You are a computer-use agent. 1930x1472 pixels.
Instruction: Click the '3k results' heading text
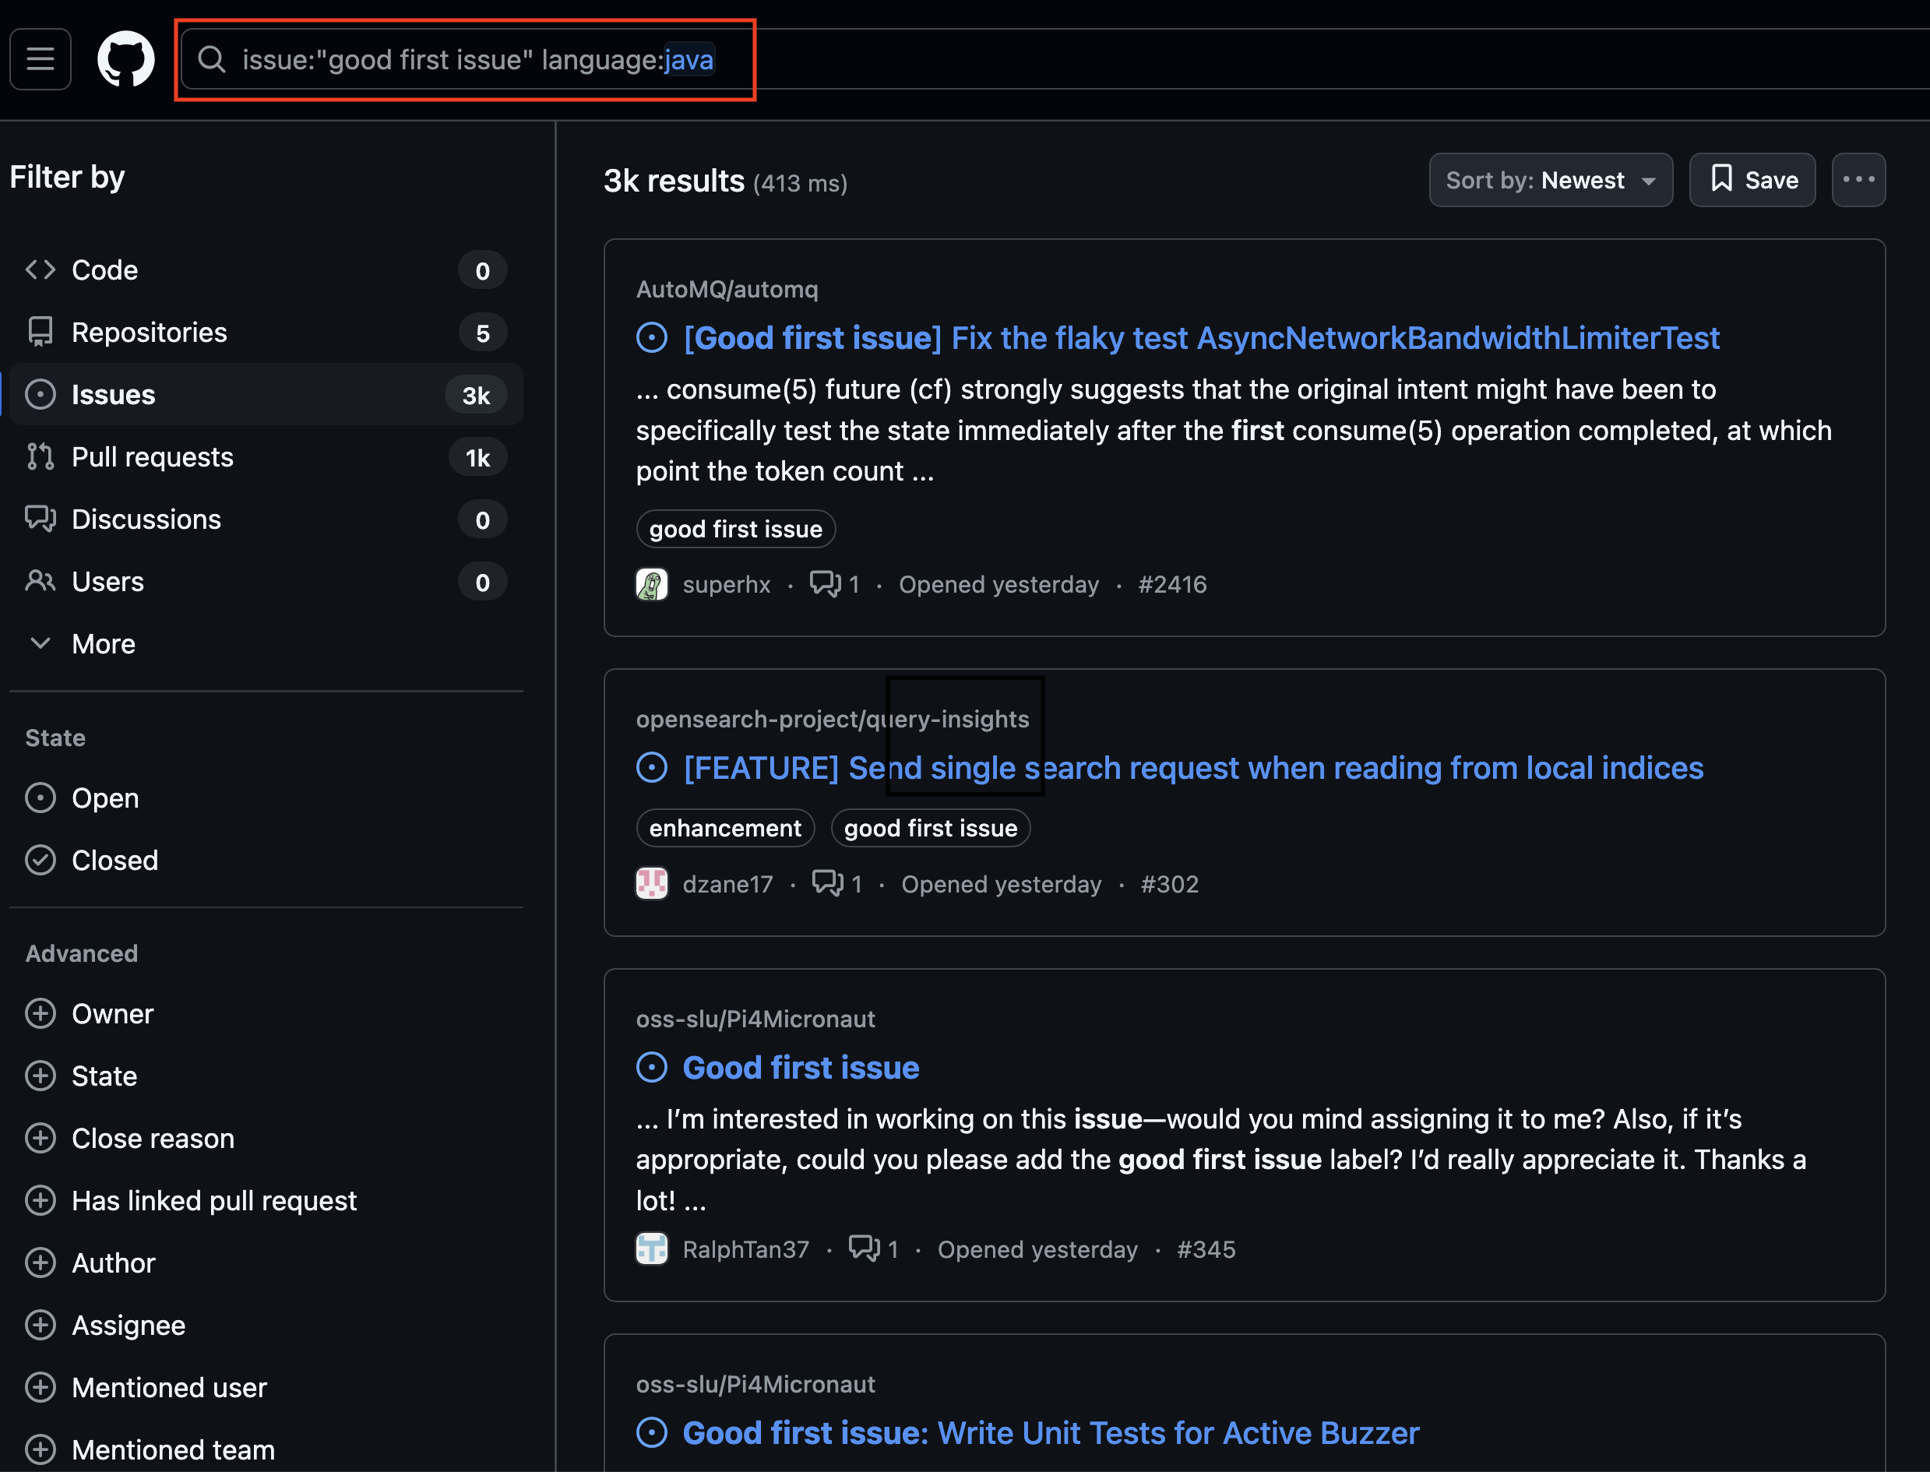(674, 181)
